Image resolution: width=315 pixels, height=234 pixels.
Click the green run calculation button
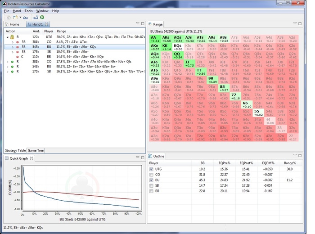(x=42, y=17)
